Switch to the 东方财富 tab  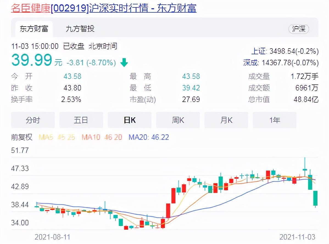pos(34,29)
